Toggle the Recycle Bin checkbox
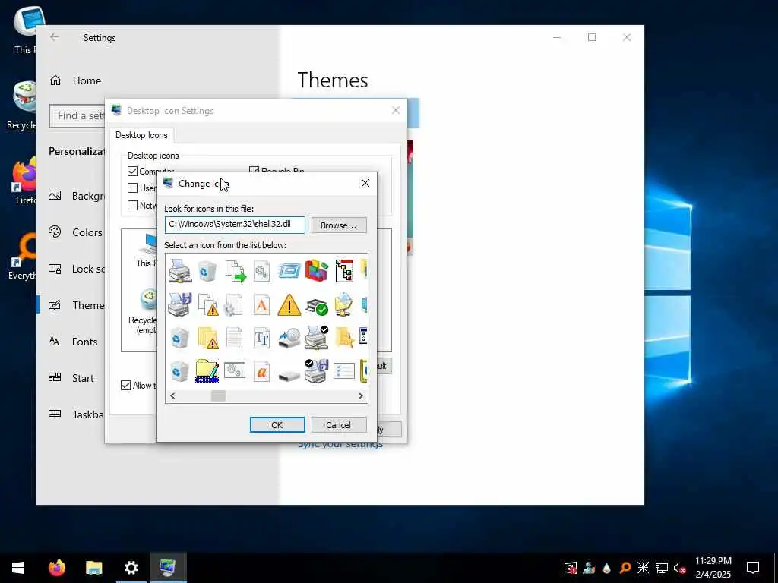Screen dimensions: 778x583 pyautogui.click(x=254, y=169)
